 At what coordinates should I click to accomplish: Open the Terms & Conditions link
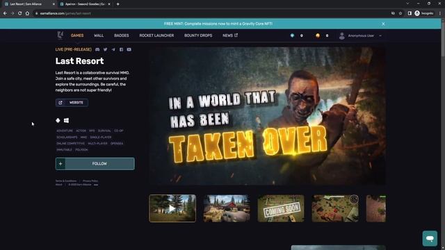(x=66, y=181)
